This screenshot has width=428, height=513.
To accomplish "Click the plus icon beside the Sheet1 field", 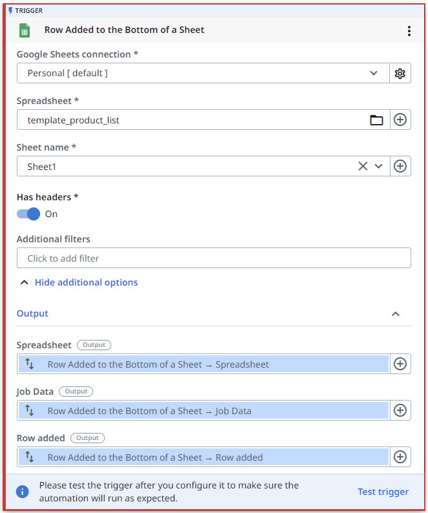I will point(400,166).
